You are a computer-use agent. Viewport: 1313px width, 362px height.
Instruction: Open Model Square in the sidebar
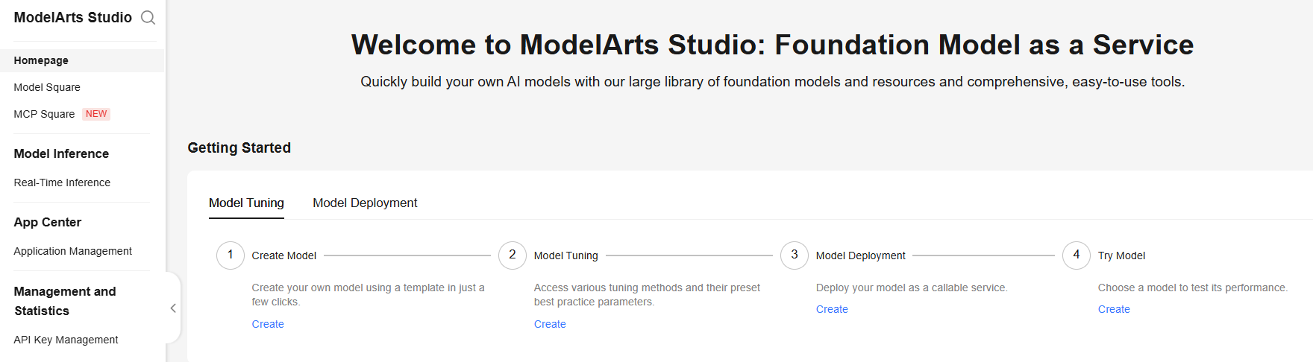pyautogui.click(x=47, y=87)
